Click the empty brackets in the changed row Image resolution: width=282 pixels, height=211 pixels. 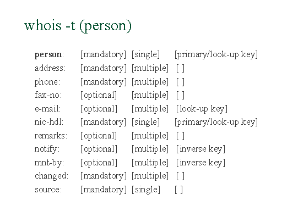pos(180,176)
